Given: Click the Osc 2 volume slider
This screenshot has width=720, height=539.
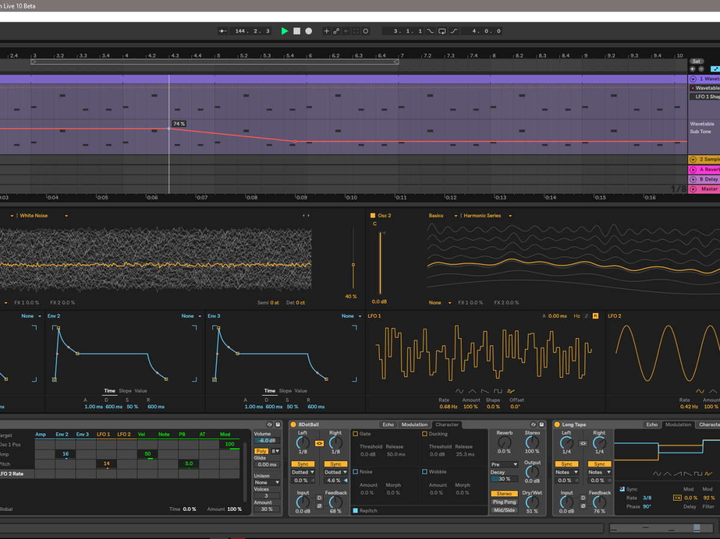Looking at the screenshot, I should [380, 264].
